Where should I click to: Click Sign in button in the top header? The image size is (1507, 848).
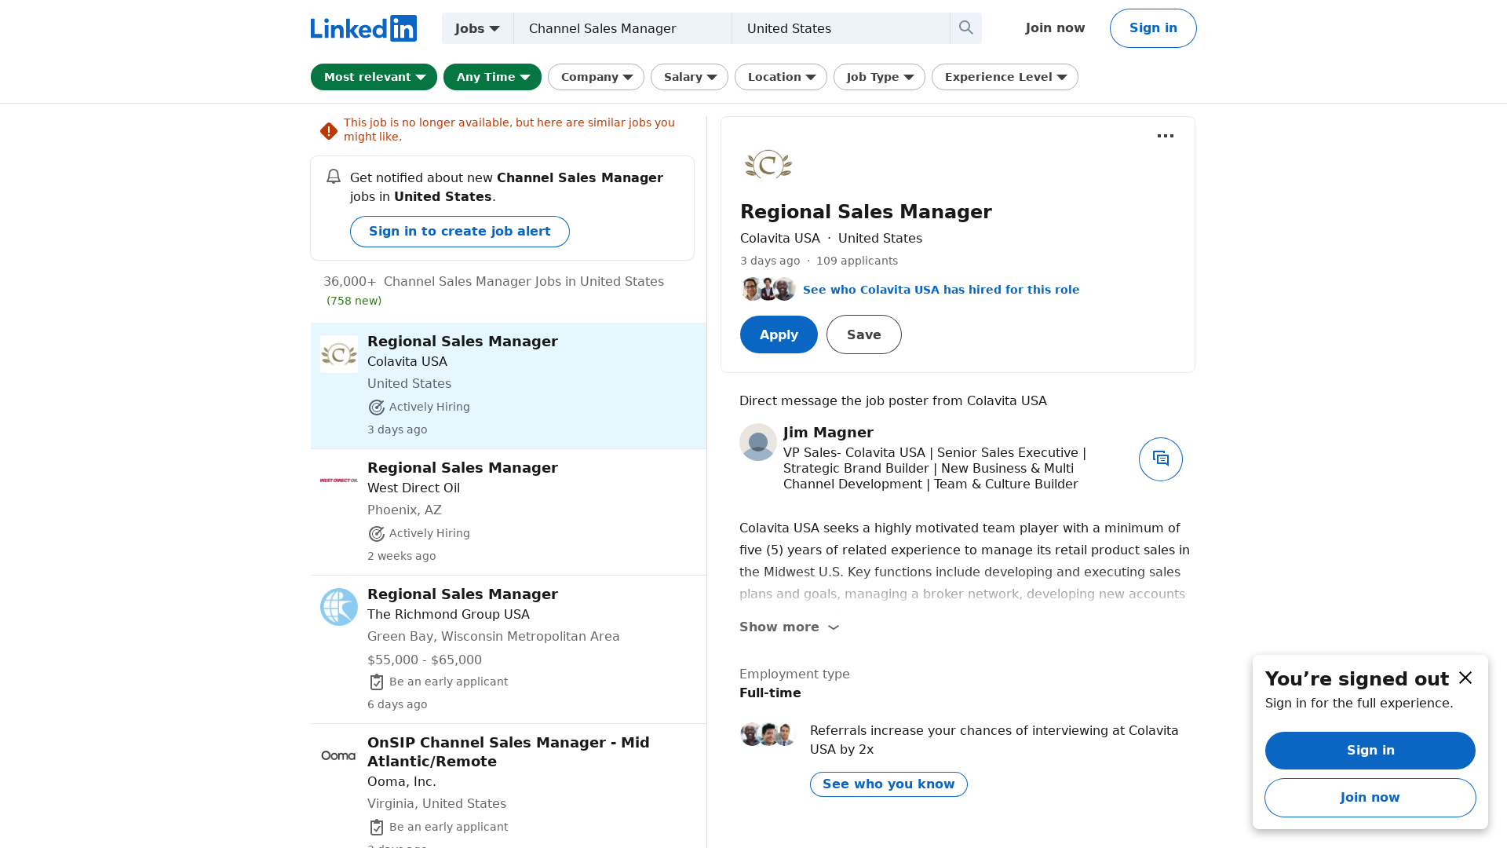(x=1153, y=28)
